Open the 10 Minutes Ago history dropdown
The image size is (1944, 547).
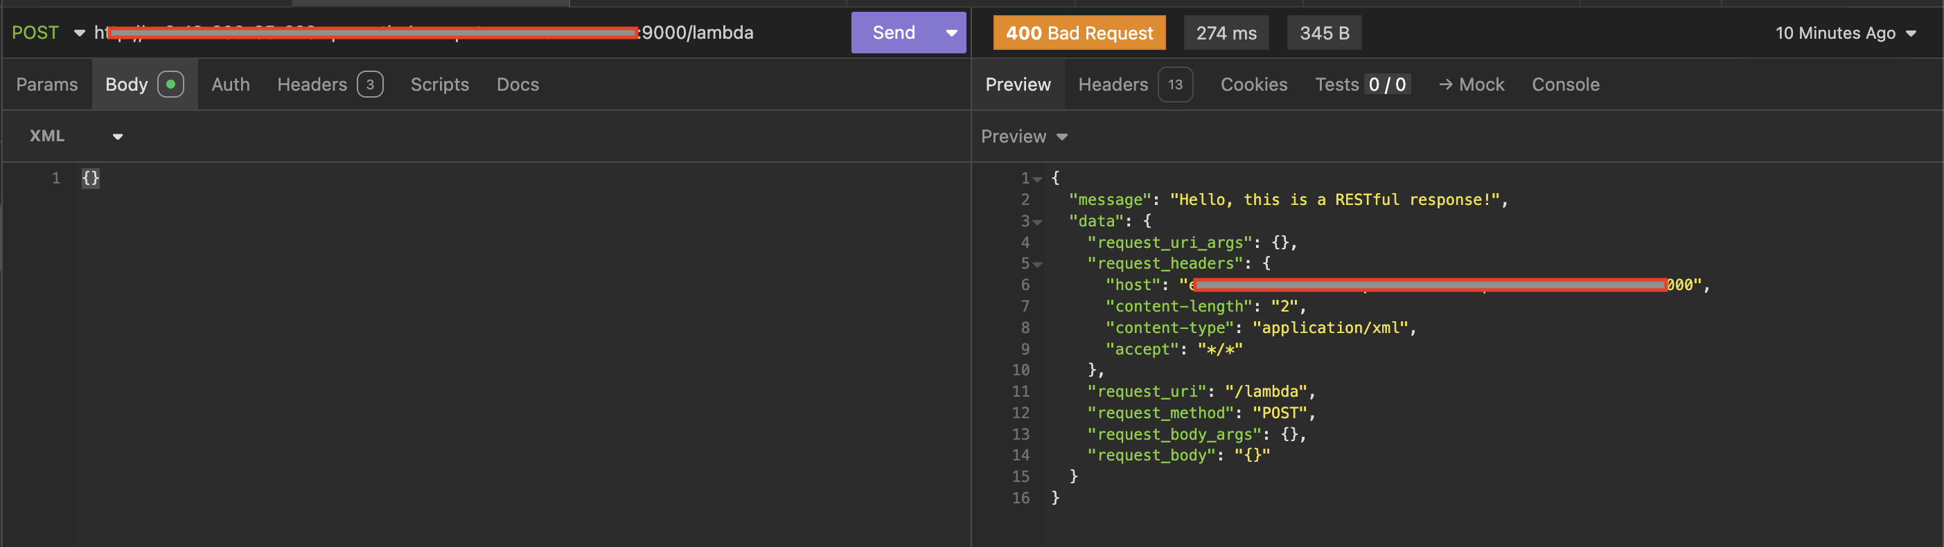(1845, 33)
